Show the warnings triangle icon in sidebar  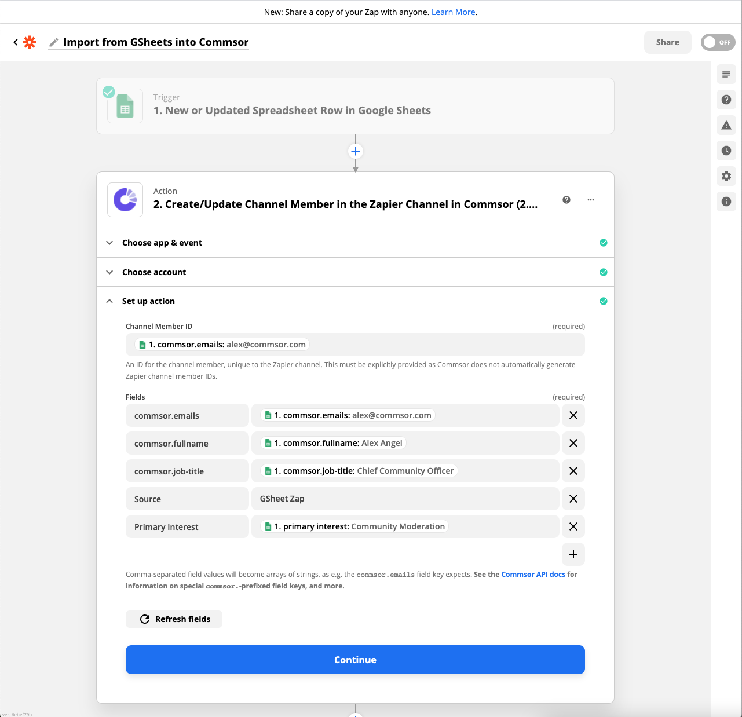726,125
